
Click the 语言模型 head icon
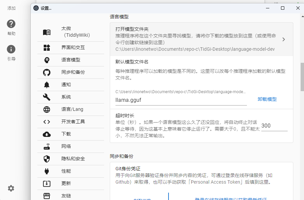47,60
